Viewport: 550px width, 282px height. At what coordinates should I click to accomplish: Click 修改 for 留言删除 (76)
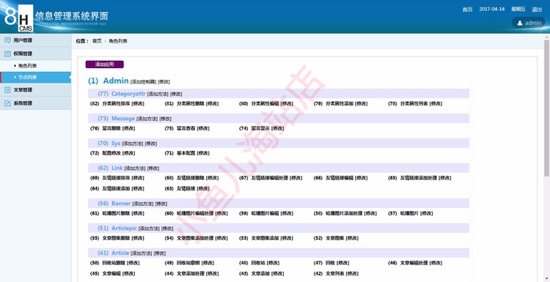[129, 129]
